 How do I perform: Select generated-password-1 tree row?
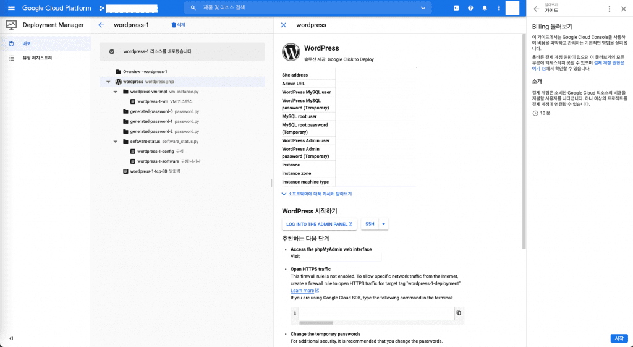coord(182,122)
